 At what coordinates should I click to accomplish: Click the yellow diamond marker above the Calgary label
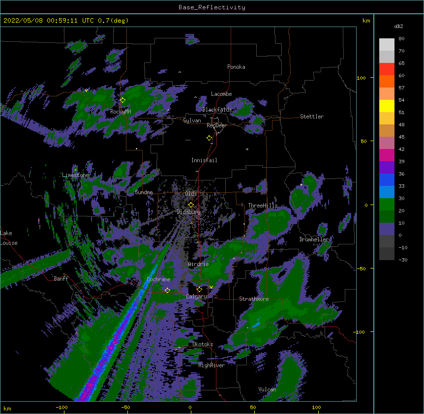pos(199,290)
